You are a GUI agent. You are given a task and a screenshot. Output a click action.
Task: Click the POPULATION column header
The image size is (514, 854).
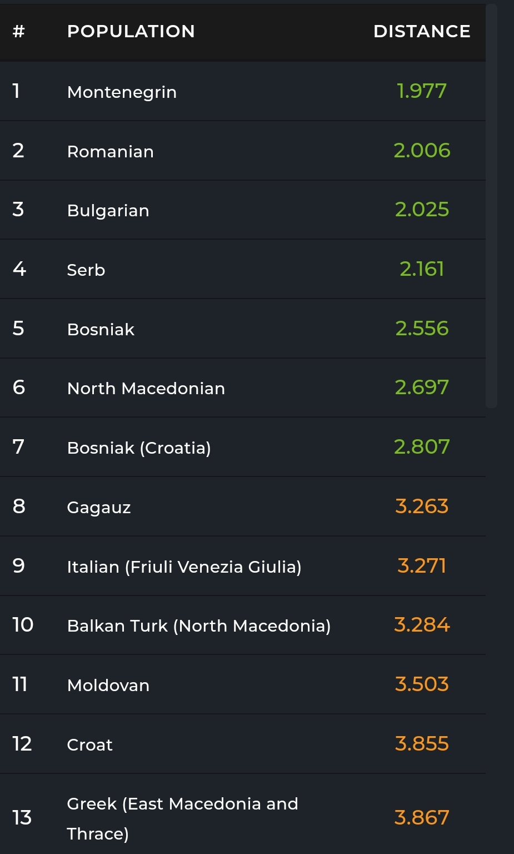(131, 31)
